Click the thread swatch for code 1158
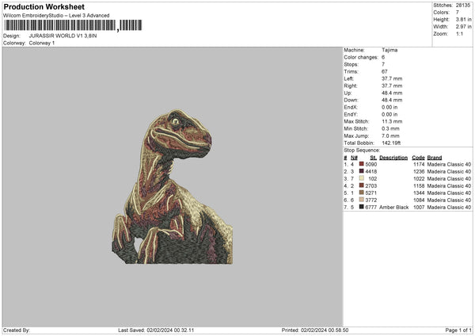475x336 pixels. pyautogui.click(x=362, y=185)
